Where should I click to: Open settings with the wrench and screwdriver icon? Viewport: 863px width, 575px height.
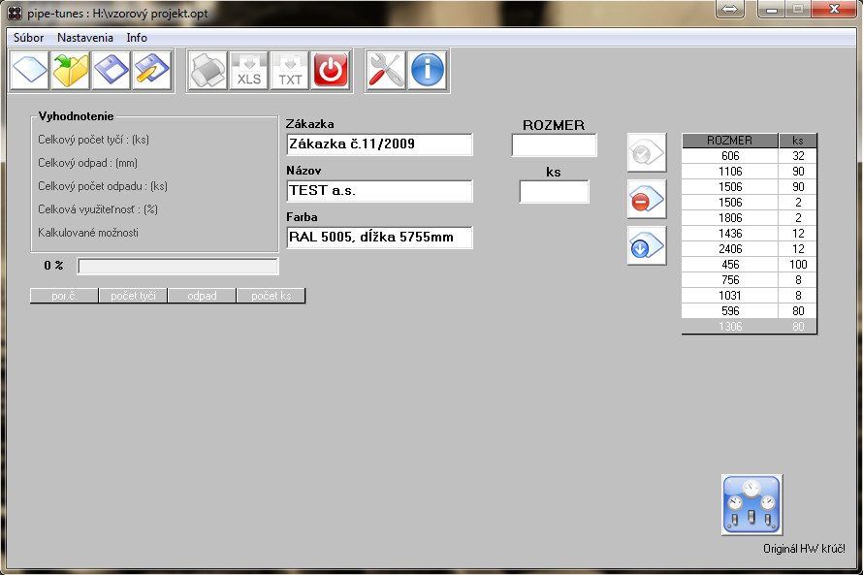click(x=386, y=70)
